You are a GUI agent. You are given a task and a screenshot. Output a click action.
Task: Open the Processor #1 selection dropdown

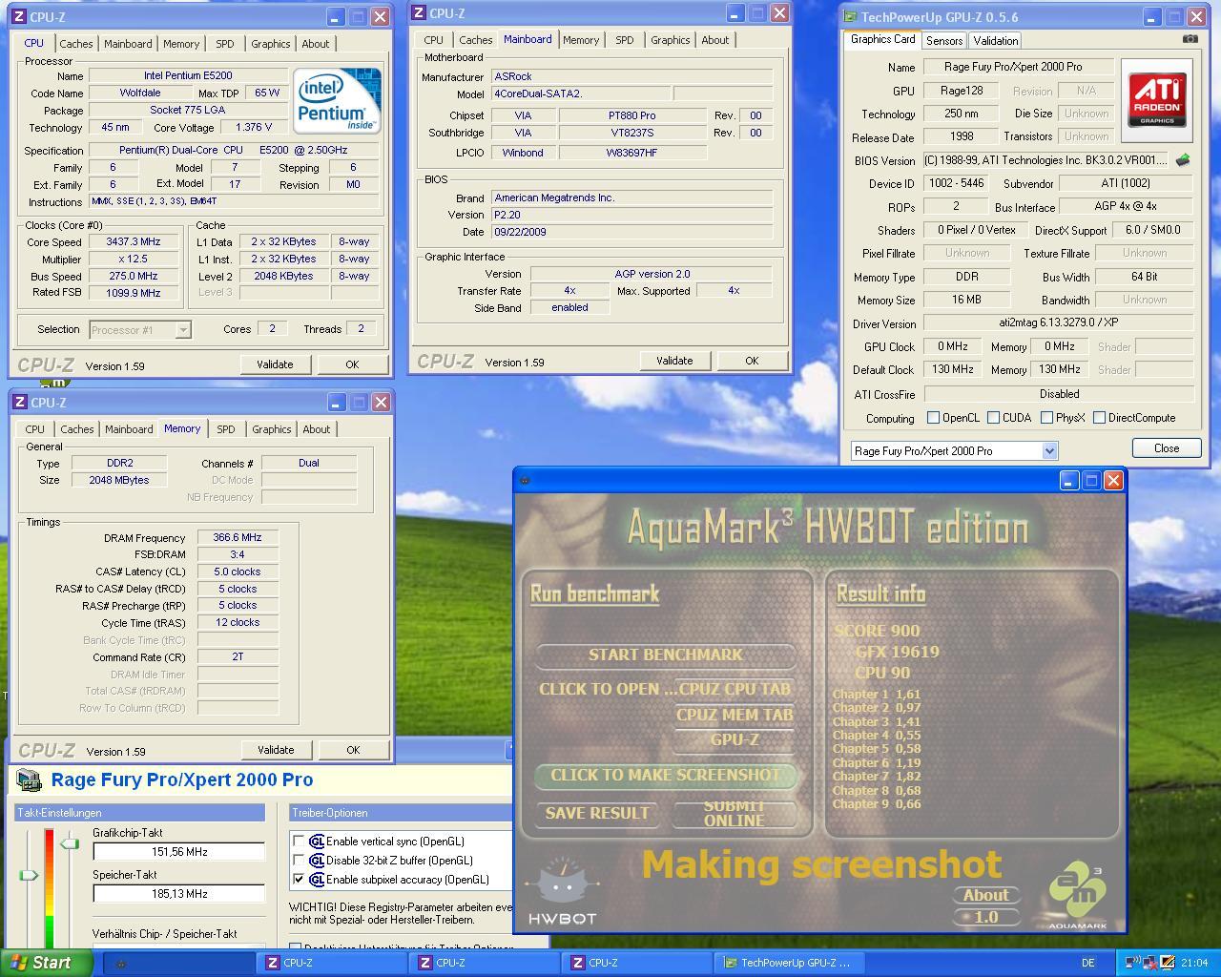(182, 330)
